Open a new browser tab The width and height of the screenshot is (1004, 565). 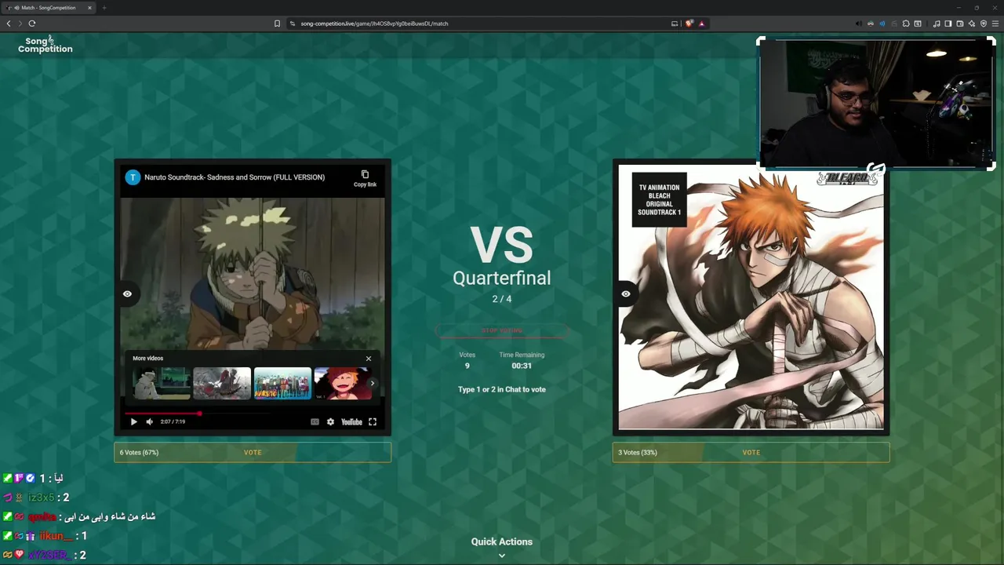pos(104,8)
